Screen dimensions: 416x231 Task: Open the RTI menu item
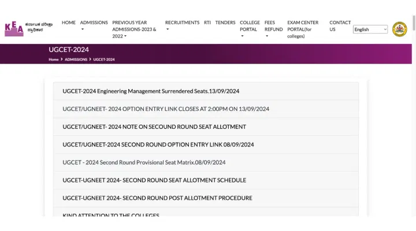pos(207,23)
